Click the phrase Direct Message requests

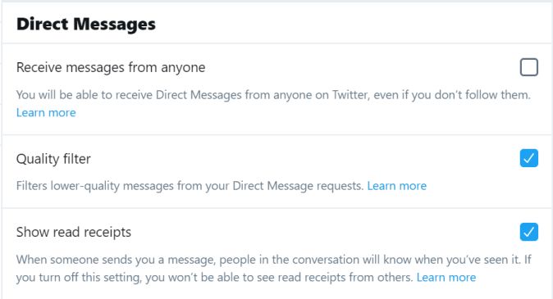pos(298,186)
